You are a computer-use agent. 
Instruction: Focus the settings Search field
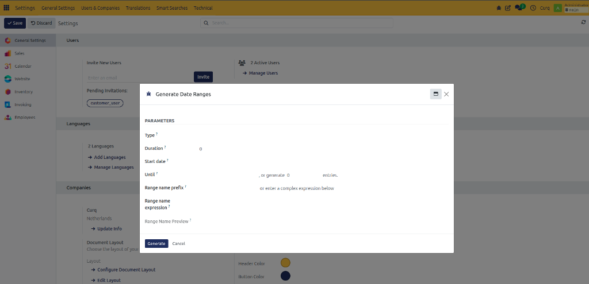pos(297,23)
